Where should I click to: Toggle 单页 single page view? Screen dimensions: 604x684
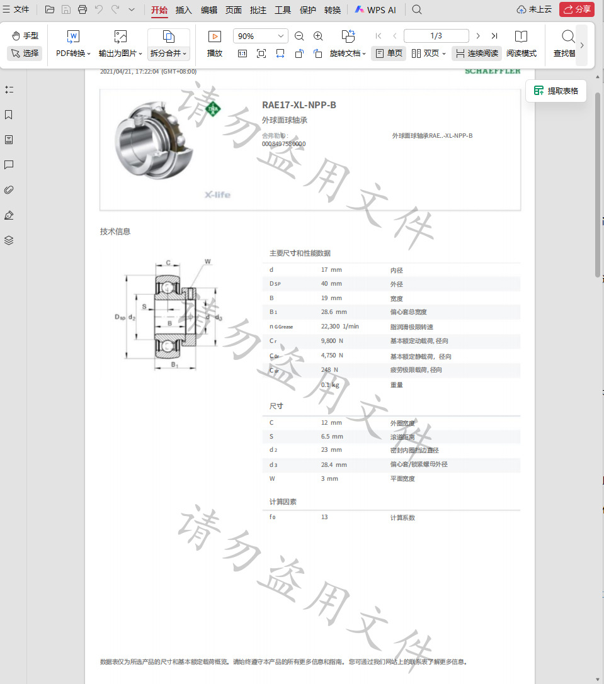[389, 53]
